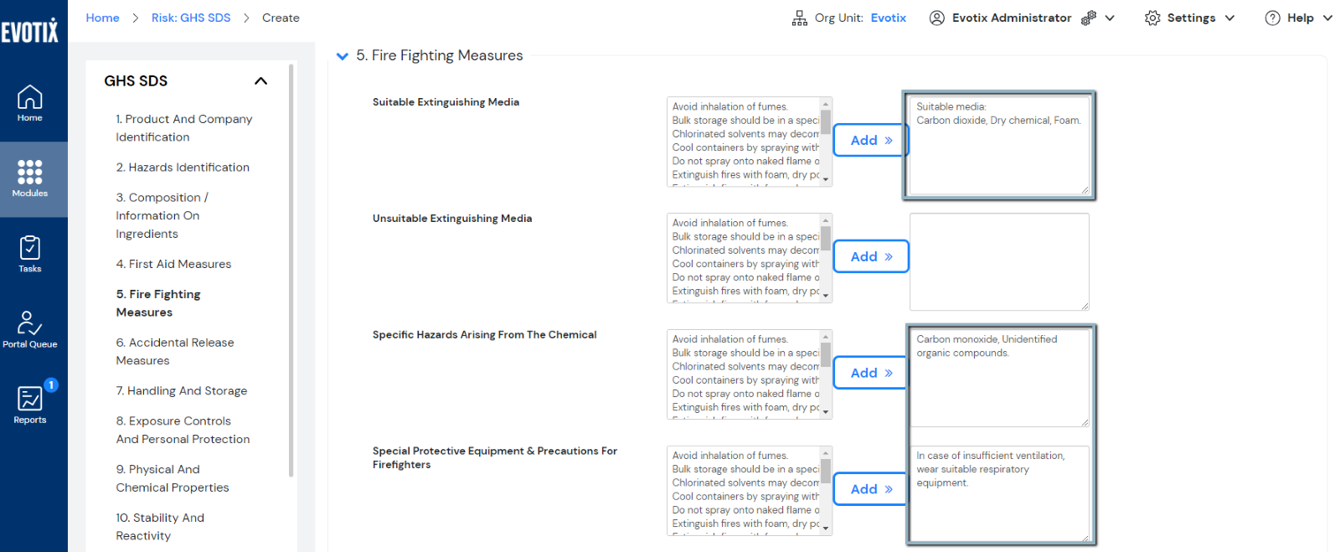
Task: Click the Evotix logo
Action: (30, 31)
